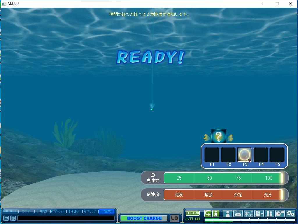
Task: Select the empty F1 item slot
Action: click(x=212, y=155)
